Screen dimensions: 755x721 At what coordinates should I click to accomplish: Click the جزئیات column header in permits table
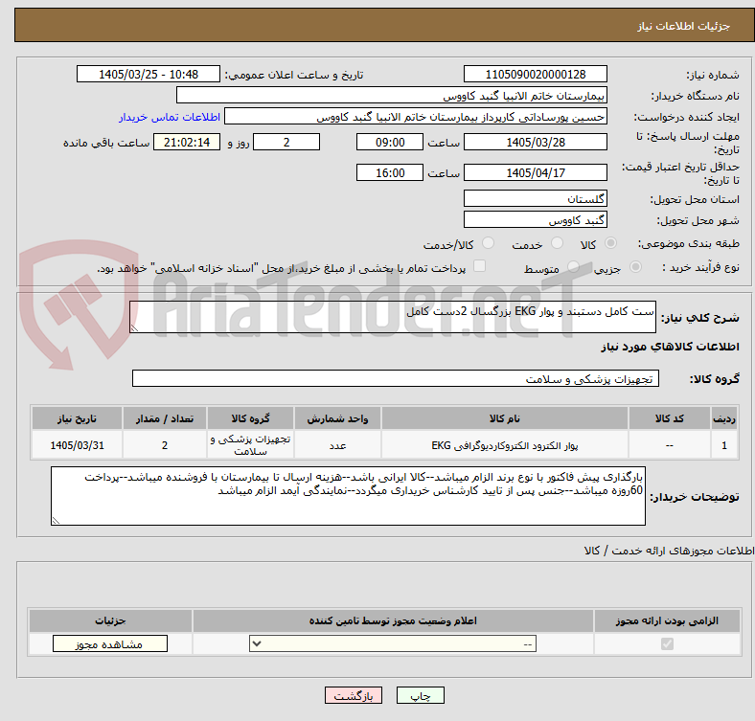tap(110, 620)
